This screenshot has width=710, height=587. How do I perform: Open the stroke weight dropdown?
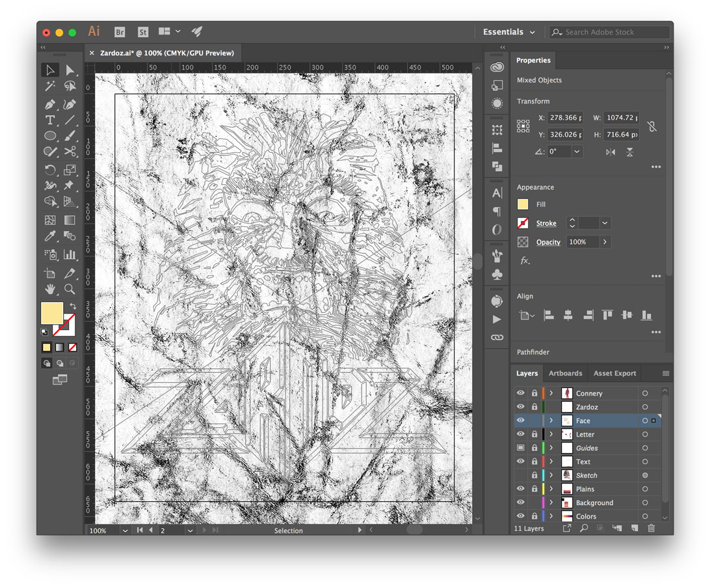click(x=605, y=223)
